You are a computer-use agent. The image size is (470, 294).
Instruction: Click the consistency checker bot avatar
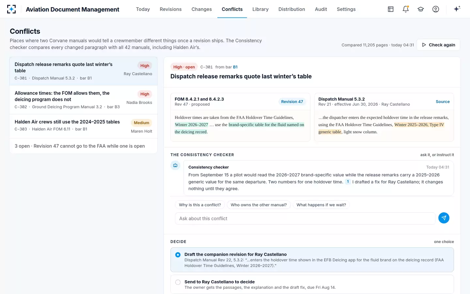pos(175,165)
